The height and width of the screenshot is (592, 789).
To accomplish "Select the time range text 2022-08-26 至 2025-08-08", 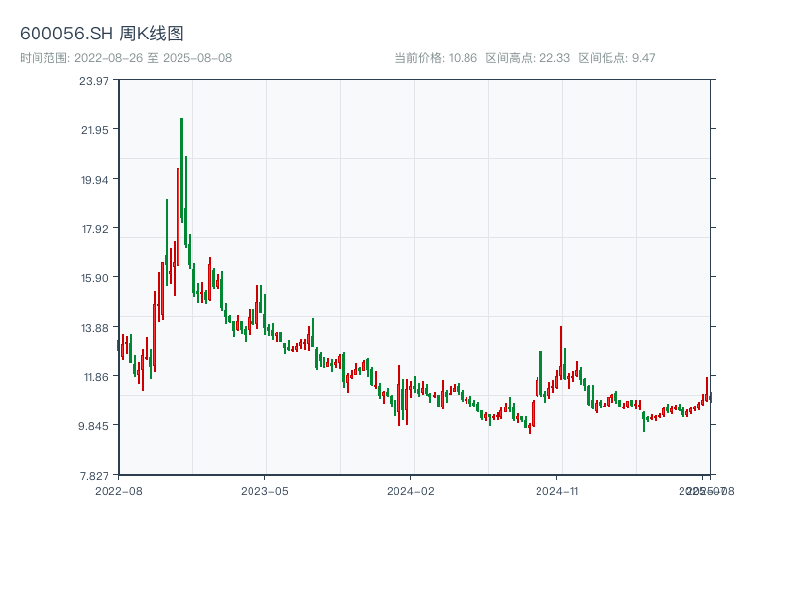I will pos(153,58).
